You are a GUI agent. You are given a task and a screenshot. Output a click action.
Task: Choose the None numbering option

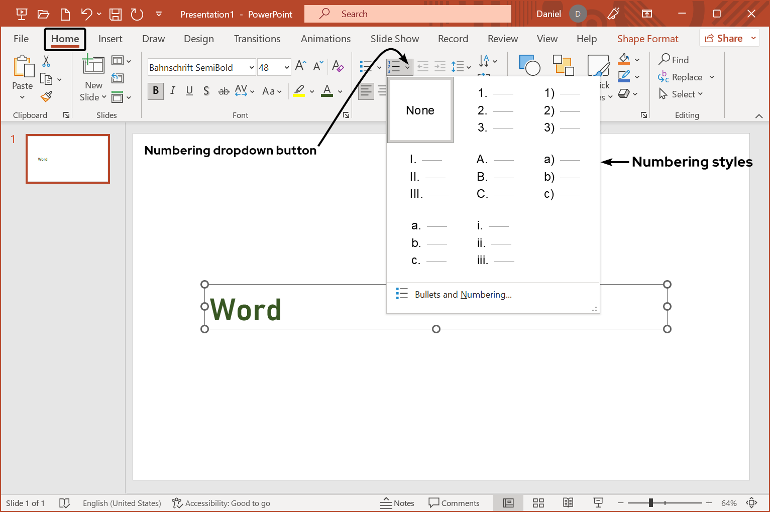point(420,110)
